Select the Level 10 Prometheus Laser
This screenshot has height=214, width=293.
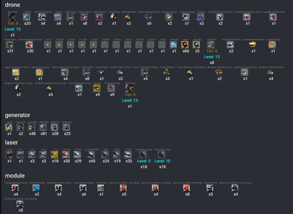(x=162, y=155)
